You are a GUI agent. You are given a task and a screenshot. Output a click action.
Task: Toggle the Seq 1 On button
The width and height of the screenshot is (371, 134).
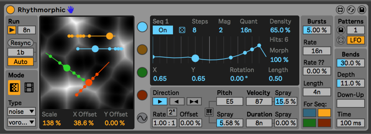(x=163, y=30)
